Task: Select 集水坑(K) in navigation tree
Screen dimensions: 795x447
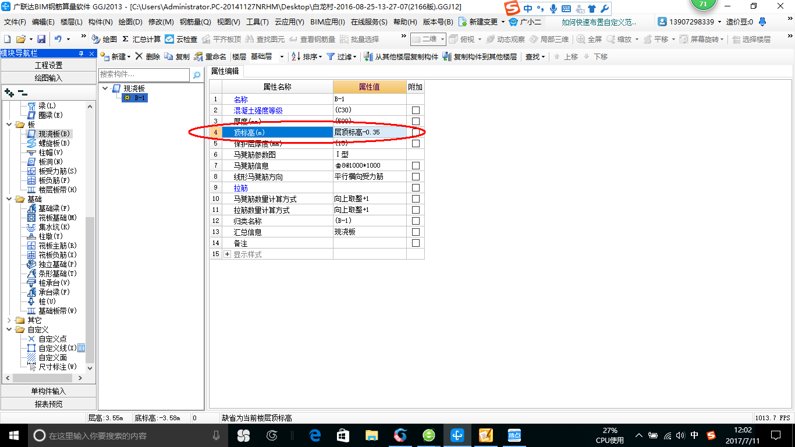Action: (x=54, y=227)
